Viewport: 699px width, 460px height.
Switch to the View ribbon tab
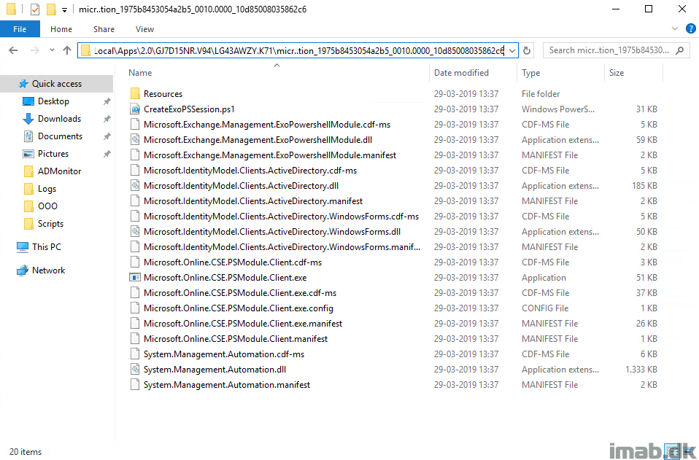pos(144,29)
